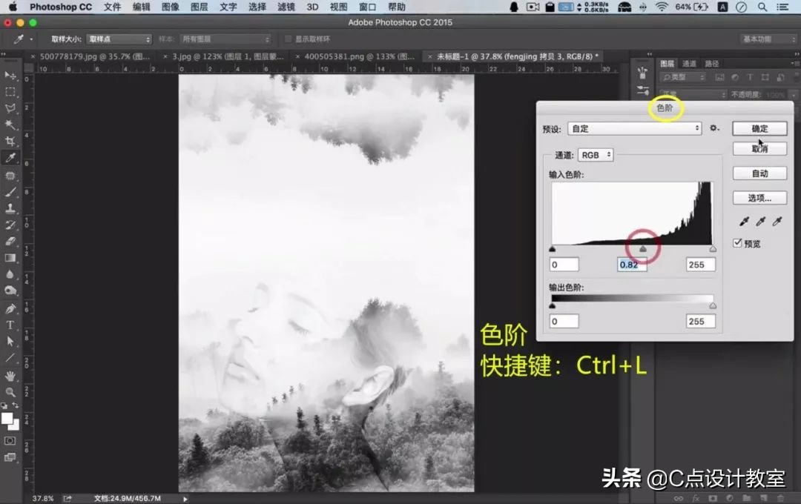The image size is (801, 504).
Task: Open the 滤镜 menu in the menu bar
Action: 284,7
